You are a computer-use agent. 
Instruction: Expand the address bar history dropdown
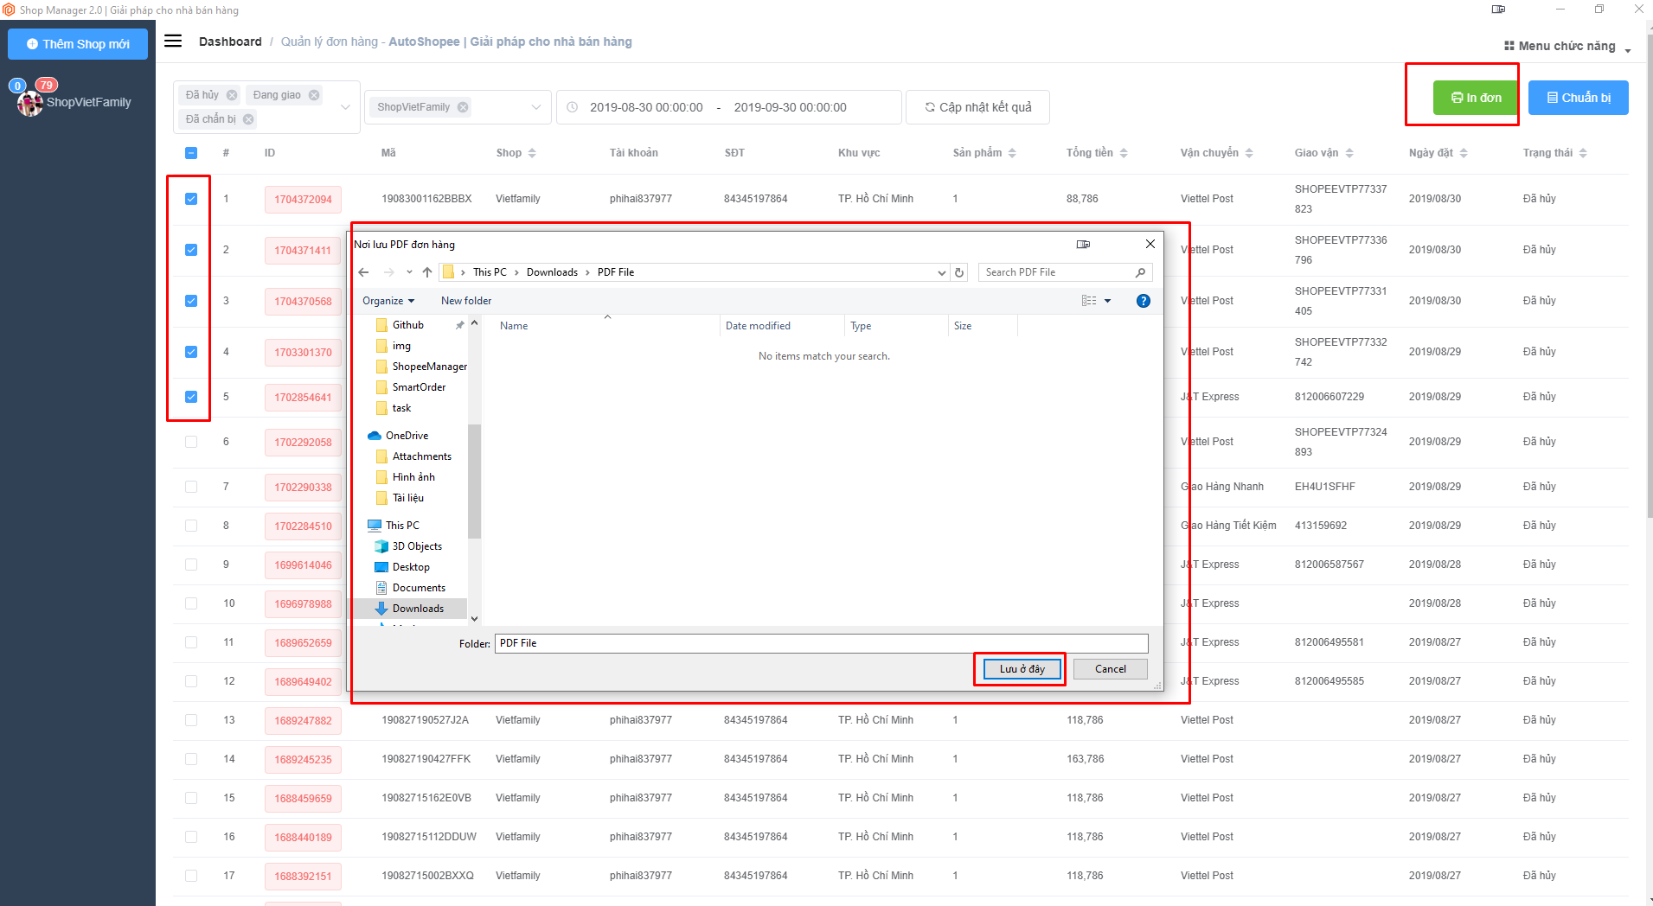click(x=942, y=272)
